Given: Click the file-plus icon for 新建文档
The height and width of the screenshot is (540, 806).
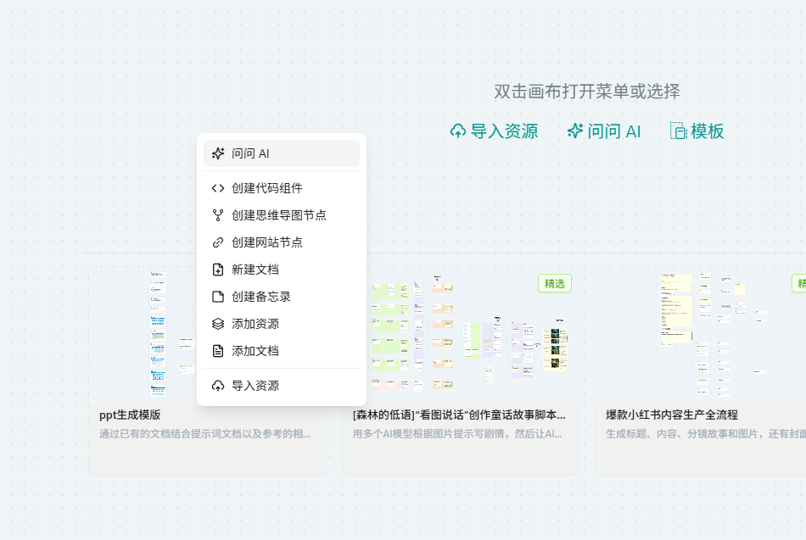Looking at the screenshot, I should [x=218, y=270].
